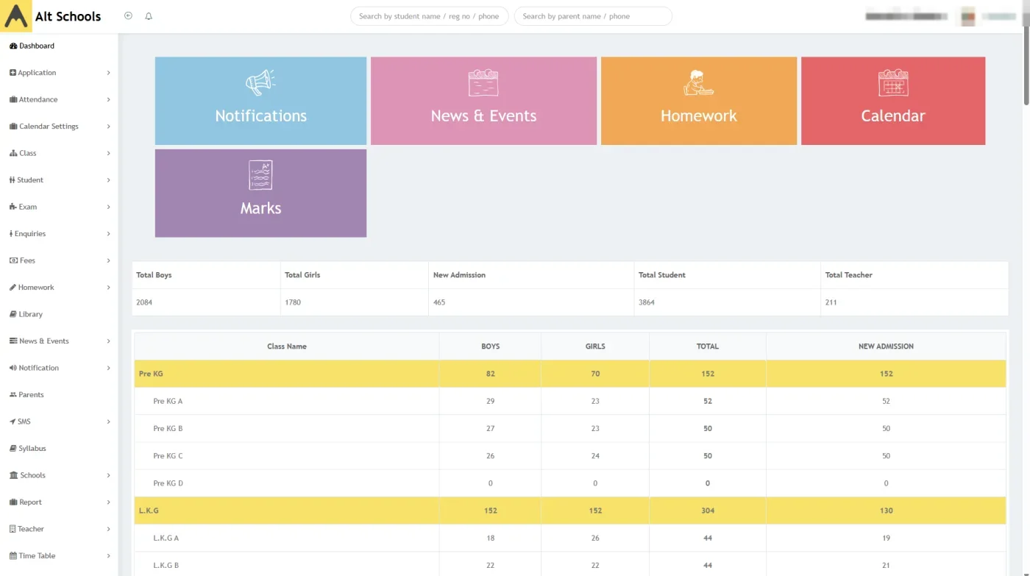Expand the Schools menu chevron
The width and height of the screenshot is (1030, 576).
[108, 475]
